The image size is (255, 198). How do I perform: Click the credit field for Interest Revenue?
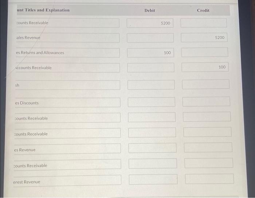click(x=209, y=179)
